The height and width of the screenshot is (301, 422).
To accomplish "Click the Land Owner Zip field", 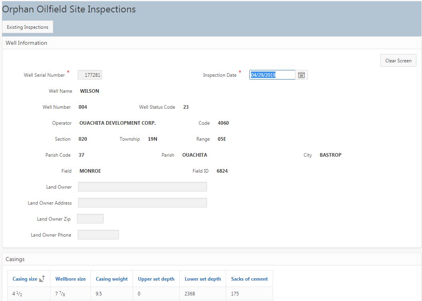I will click(90, 219).
